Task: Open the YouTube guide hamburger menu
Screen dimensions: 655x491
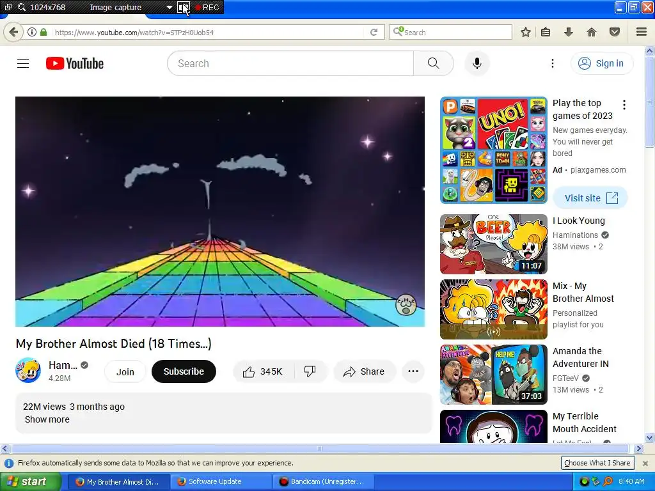Action: point(23,63)
